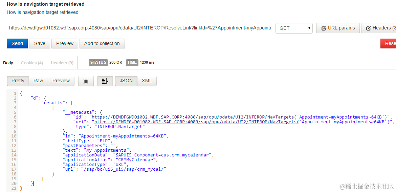Click the "SAPUI5.Component=cus.crm.mycalendar" value

(x=162, y=155)
